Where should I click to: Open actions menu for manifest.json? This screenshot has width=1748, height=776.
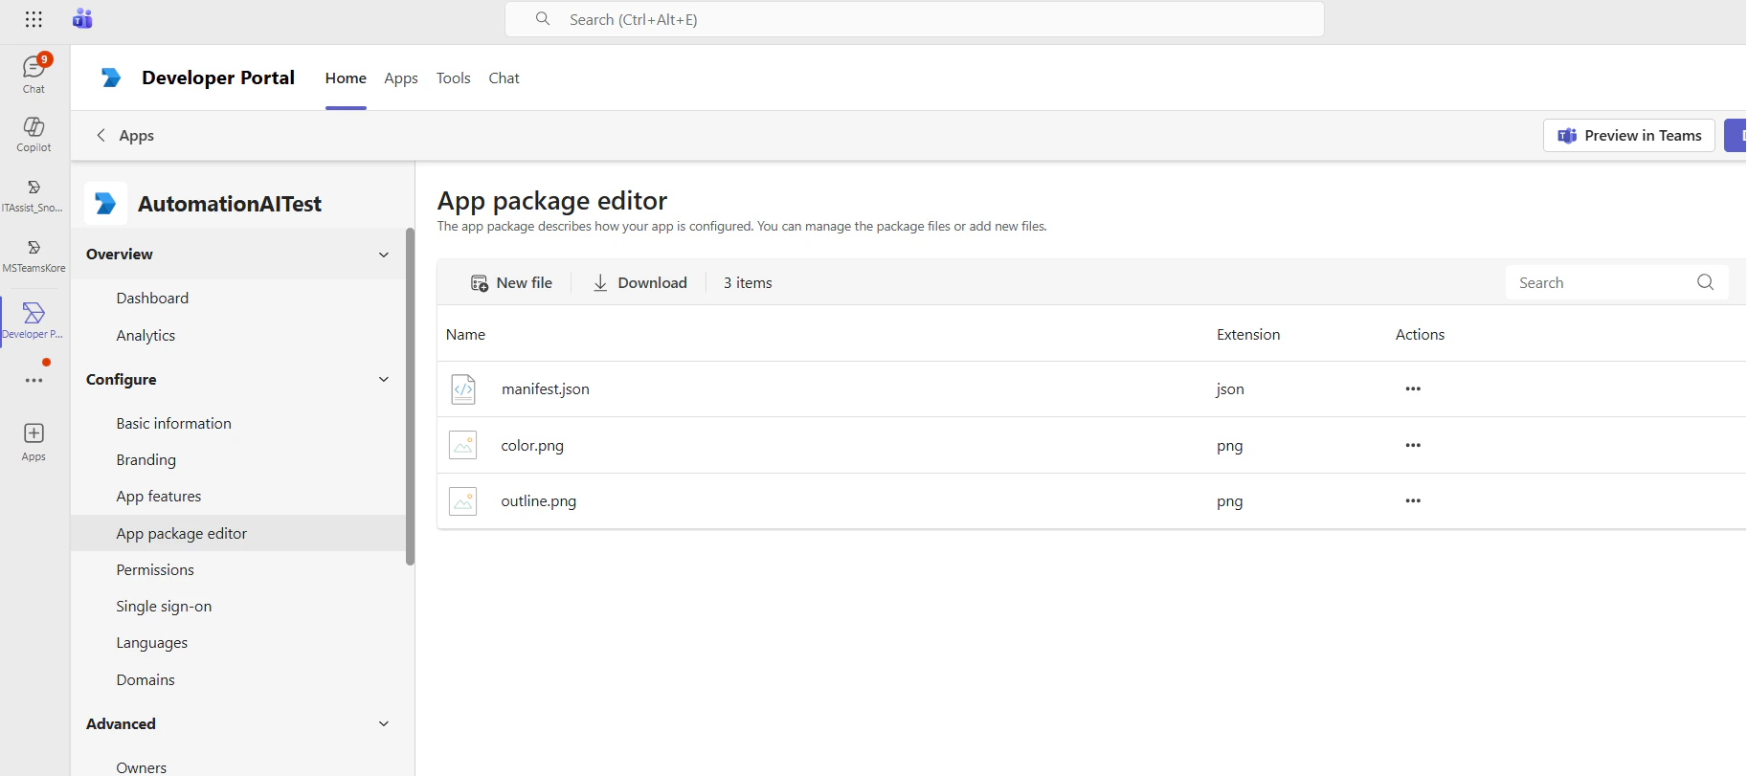coord(1413,388)
